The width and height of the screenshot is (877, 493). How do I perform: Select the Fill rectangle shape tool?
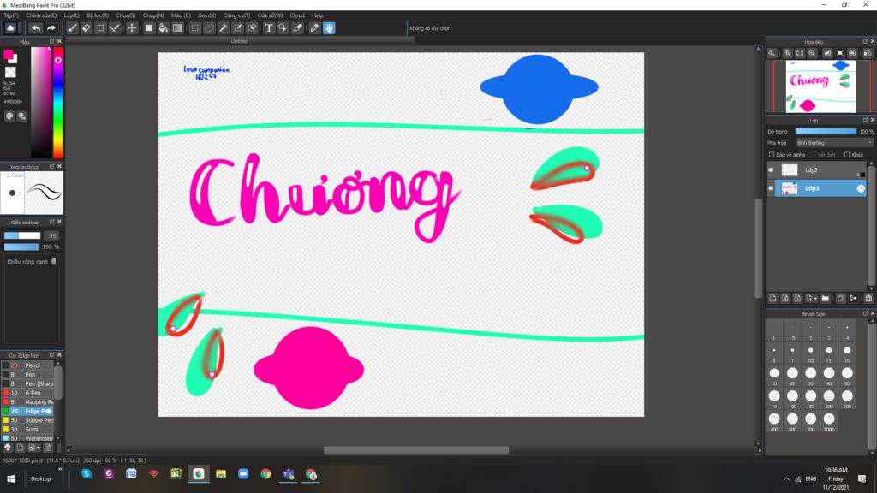tap(149, 28)
